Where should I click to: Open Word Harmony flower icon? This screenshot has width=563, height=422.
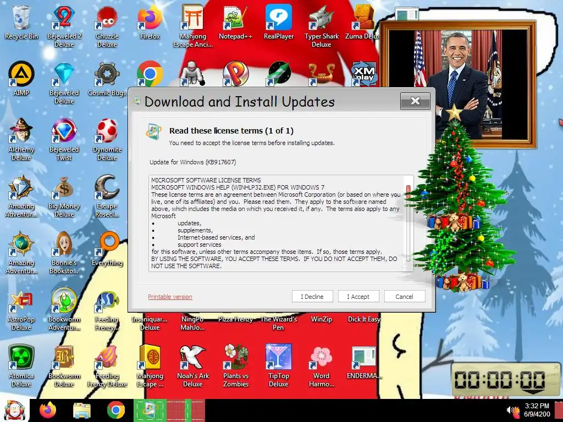[x=321, y=366]
